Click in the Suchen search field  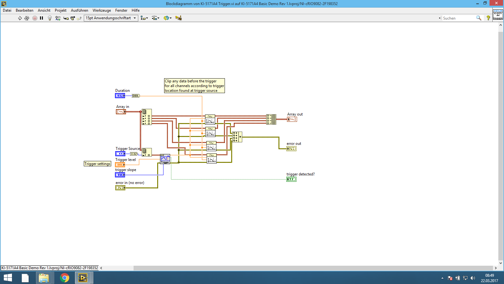[x=458, y=18]
